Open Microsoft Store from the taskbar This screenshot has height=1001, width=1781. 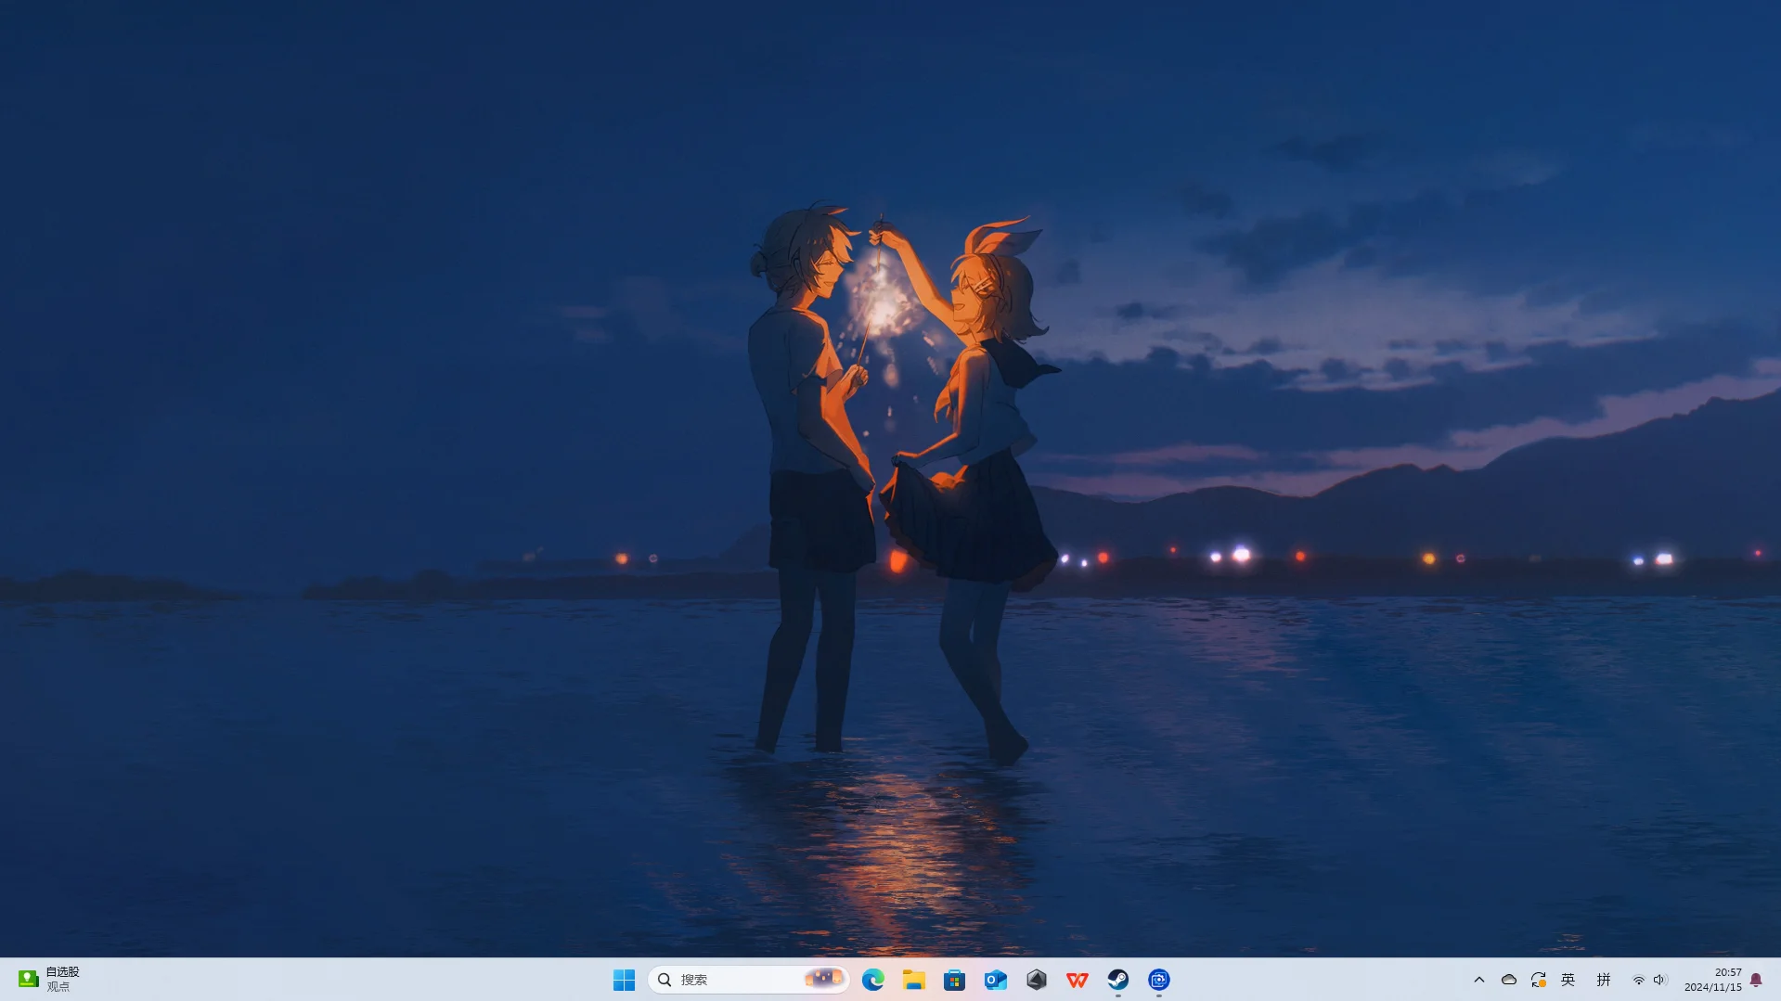(x=955, y=980)
